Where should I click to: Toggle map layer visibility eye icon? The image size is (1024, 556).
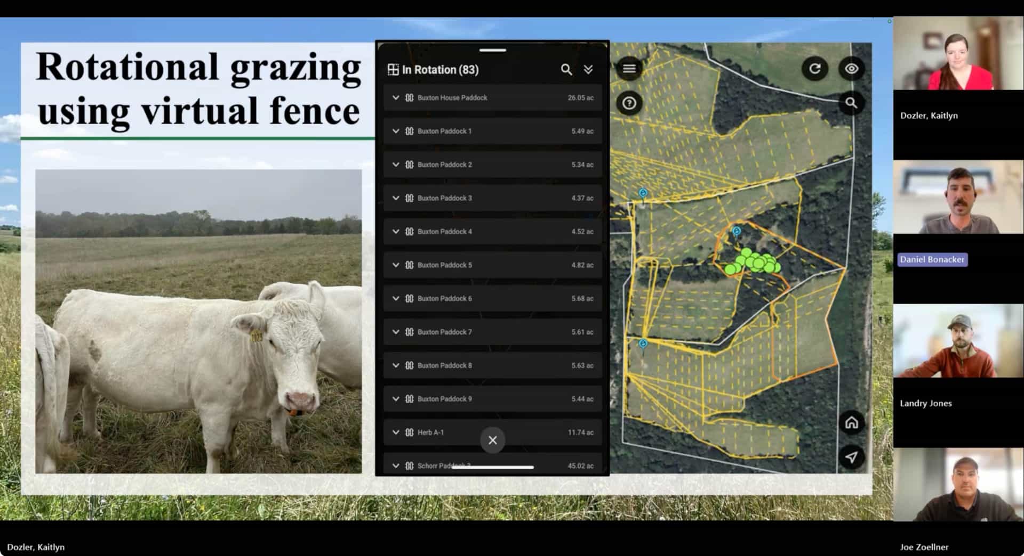pos(851,69)
